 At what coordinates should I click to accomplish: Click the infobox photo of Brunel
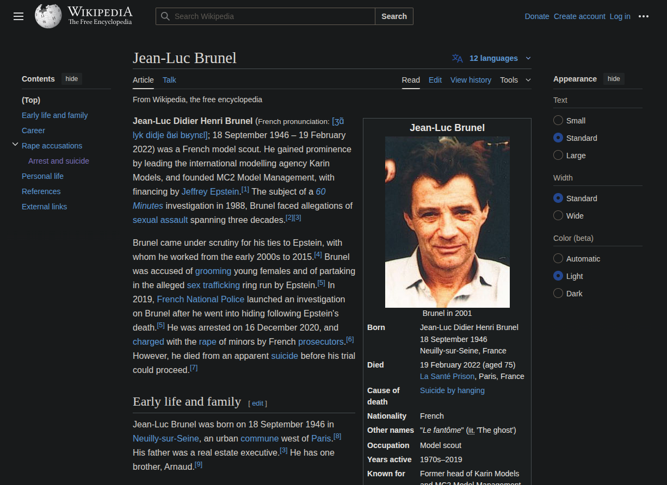447,222
